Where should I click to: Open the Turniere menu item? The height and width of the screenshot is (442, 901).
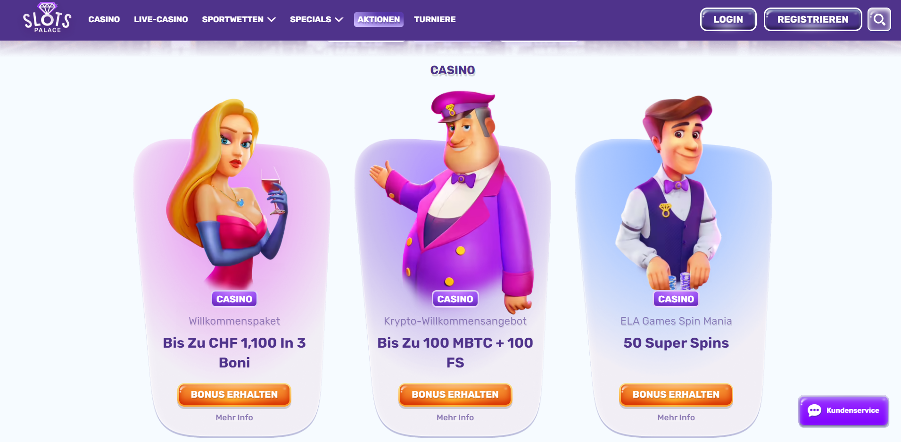[435, 19]
